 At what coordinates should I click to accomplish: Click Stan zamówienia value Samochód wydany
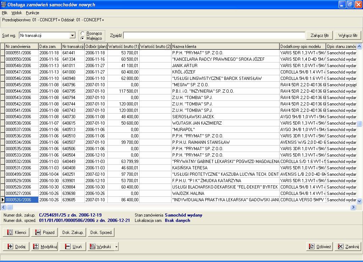pyautogui.click(x=184, y=215)
